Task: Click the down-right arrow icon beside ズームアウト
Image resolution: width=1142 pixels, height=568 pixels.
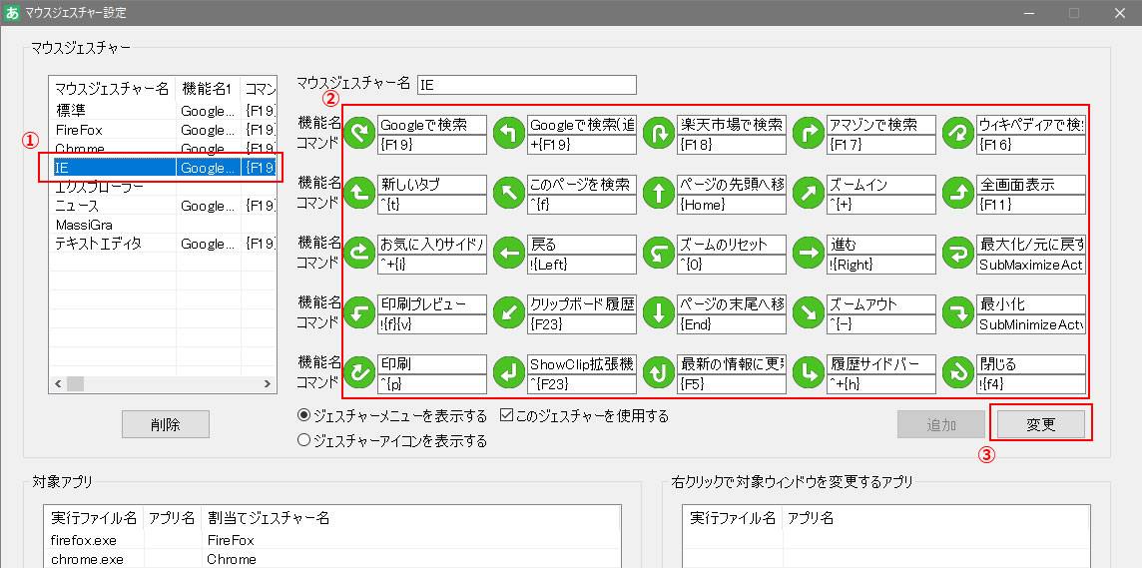Action: (x=809, y=312)
